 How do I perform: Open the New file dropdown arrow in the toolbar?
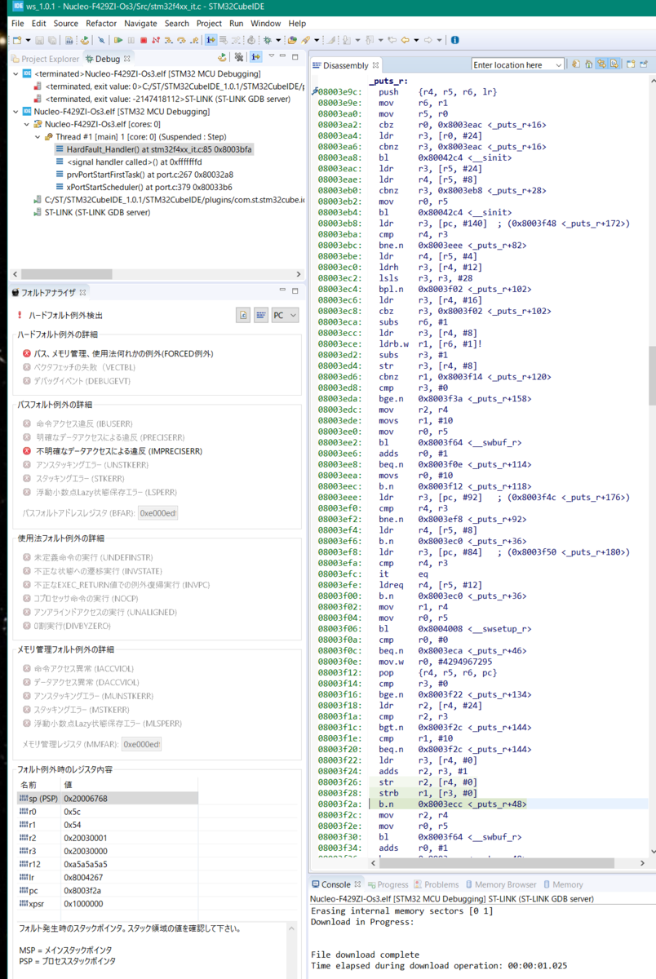point(27,39)
